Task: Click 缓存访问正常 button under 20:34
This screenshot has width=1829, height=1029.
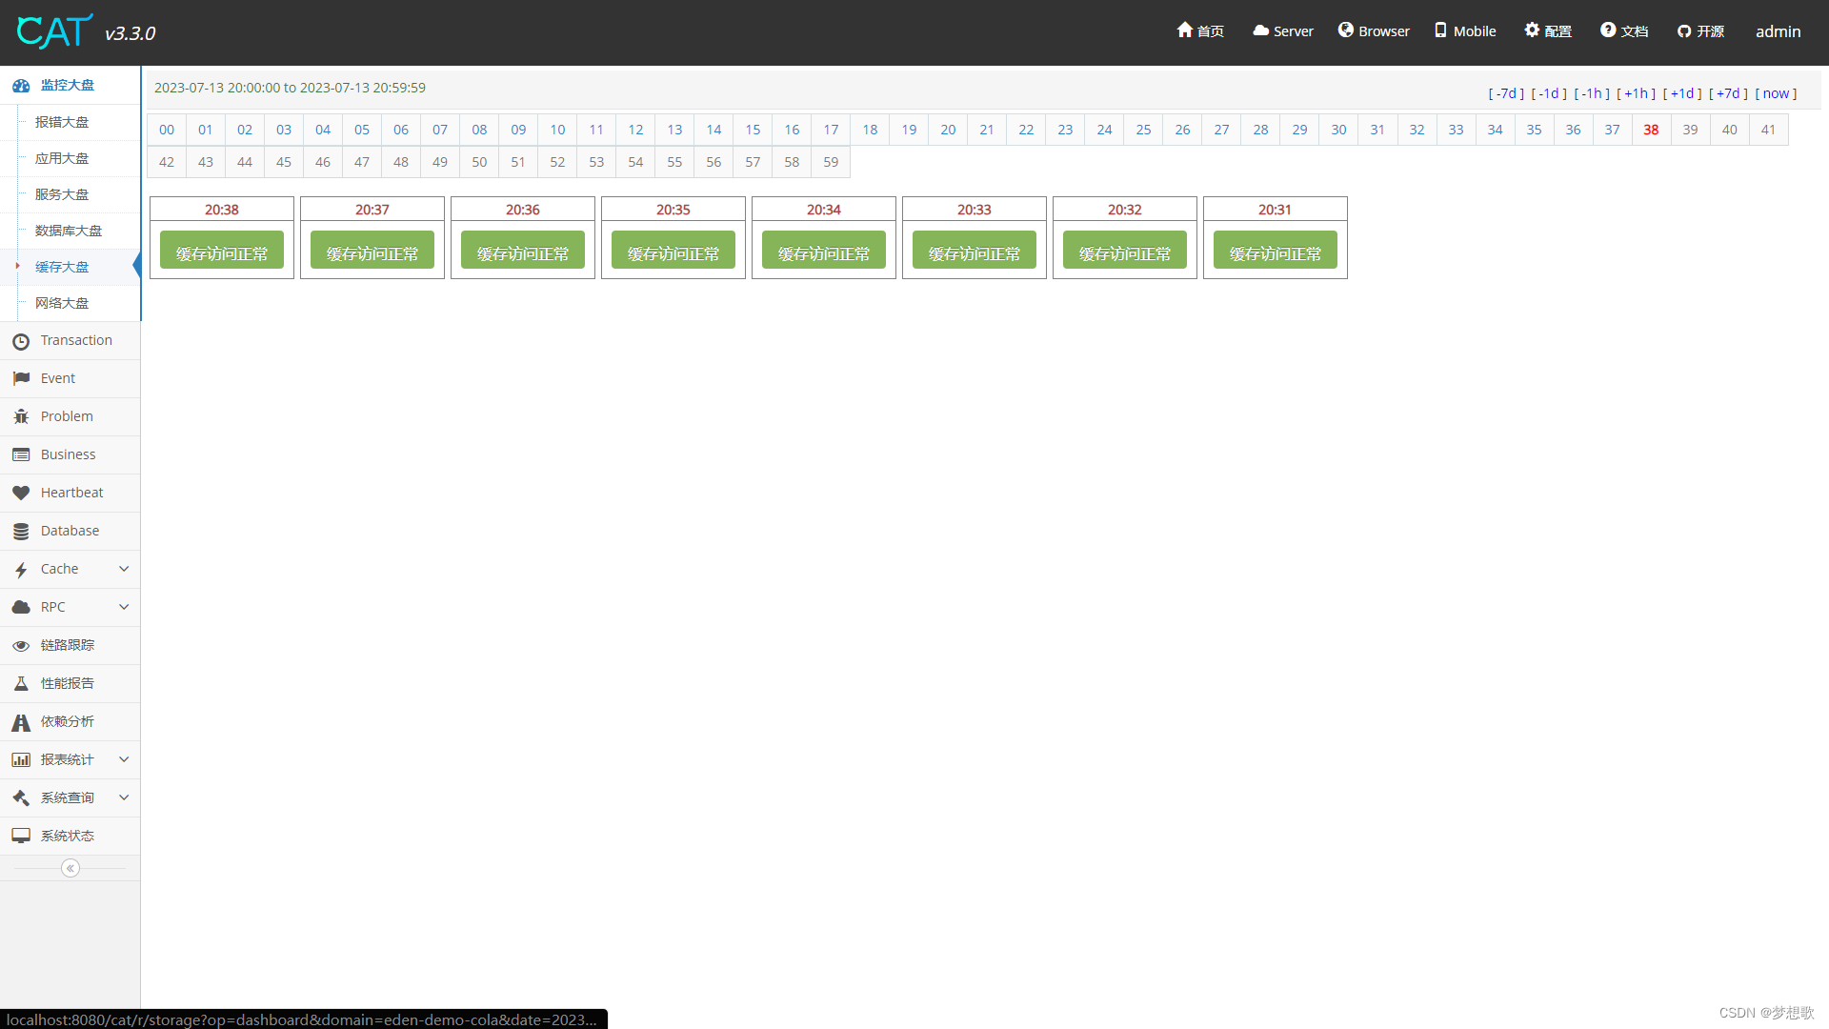Action: (x=824, y=251)
